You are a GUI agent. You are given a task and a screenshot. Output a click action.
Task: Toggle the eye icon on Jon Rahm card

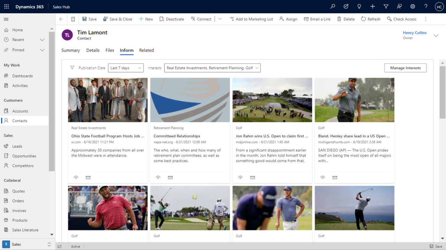[240, 177]
